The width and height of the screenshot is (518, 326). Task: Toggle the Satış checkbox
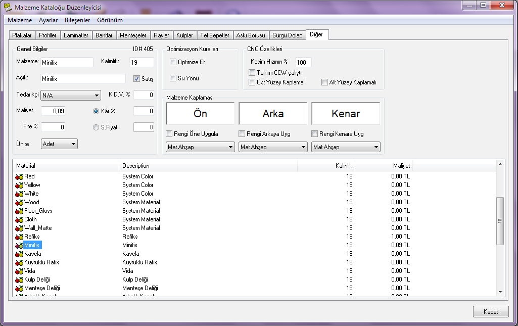136,79
